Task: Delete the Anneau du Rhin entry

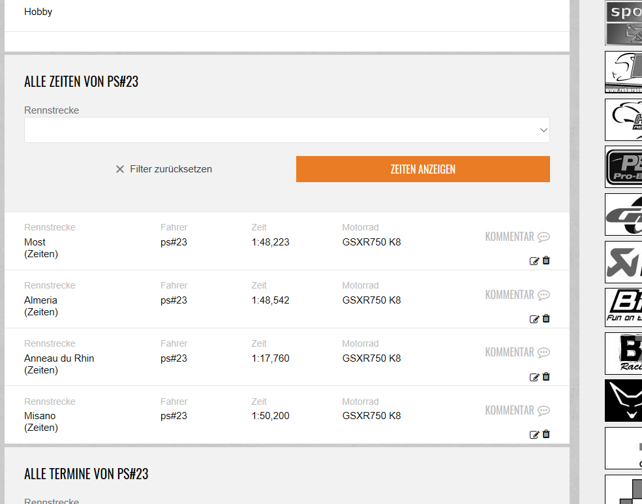Action: (546, 377)
